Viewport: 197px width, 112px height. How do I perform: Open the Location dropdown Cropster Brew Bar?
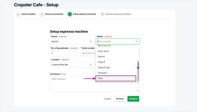coord(72,65)
